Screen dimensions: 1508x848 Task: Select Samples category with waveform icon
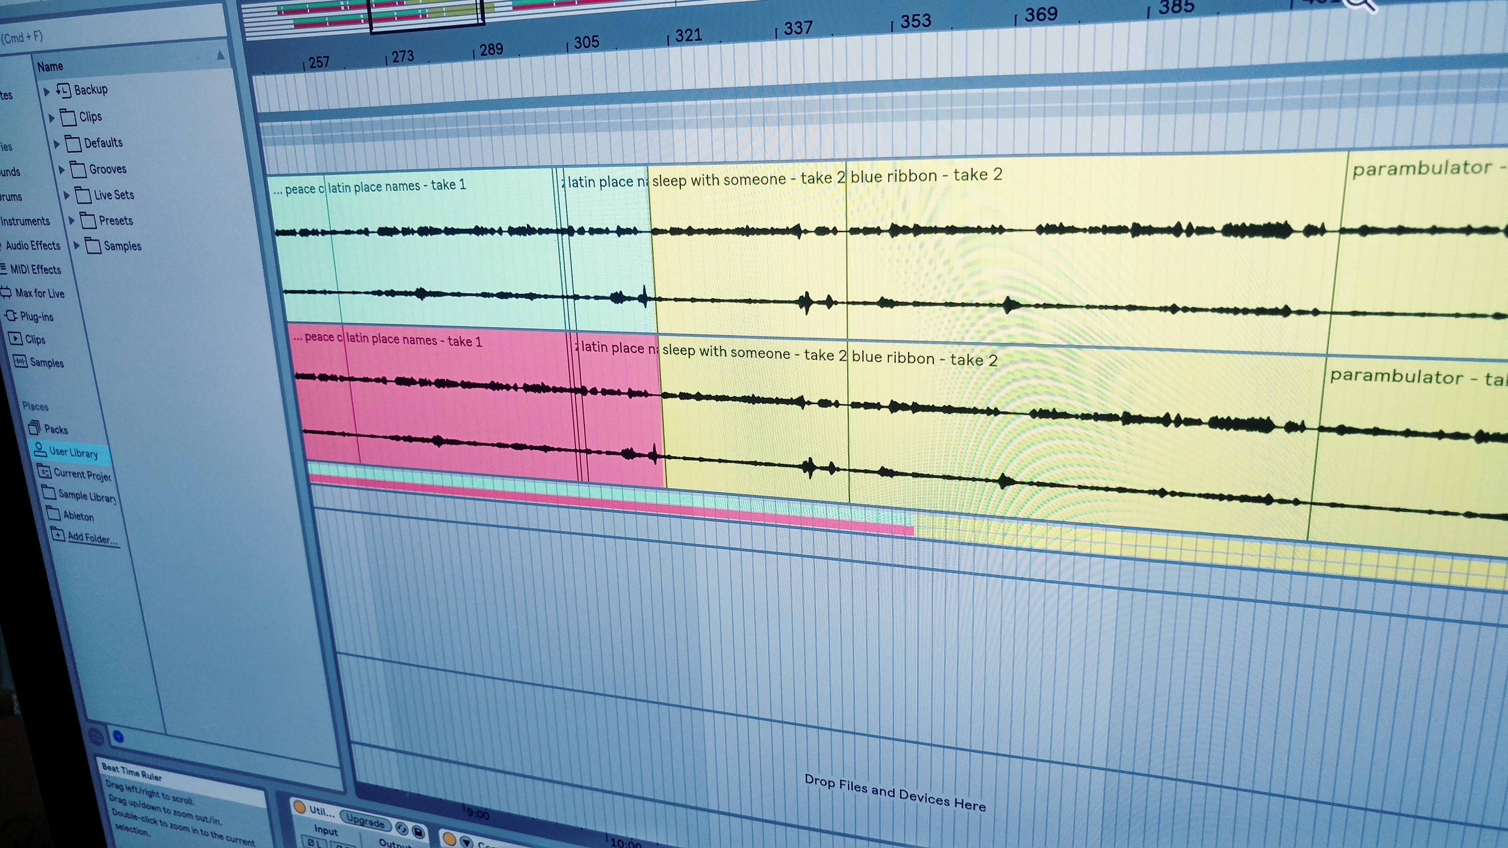pos(46,362)
